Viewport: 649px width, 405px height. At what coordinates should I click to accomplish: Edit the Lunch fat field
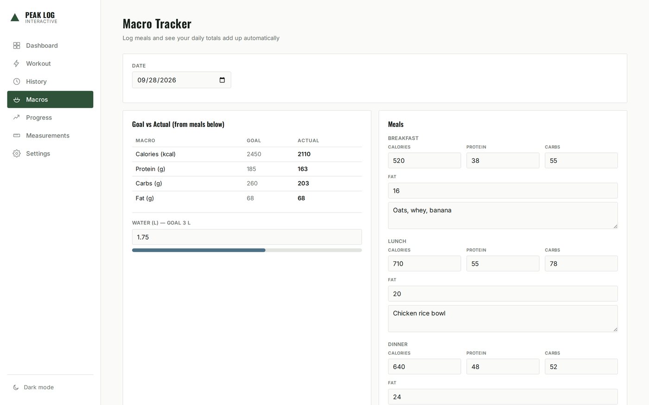[x=503, y=294]
